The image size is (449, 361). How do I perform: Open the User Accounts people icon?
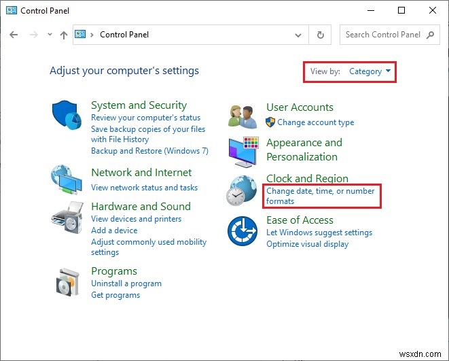tap(243, 116)
